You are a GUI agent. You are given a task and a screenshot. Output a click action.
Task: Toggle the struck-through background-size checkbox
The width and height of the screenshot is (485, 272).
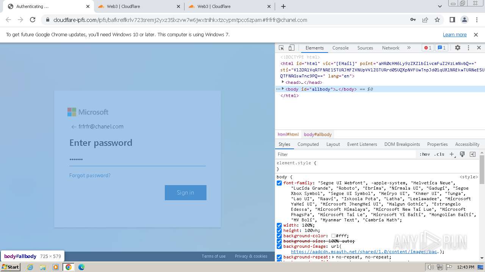point(279,241)
